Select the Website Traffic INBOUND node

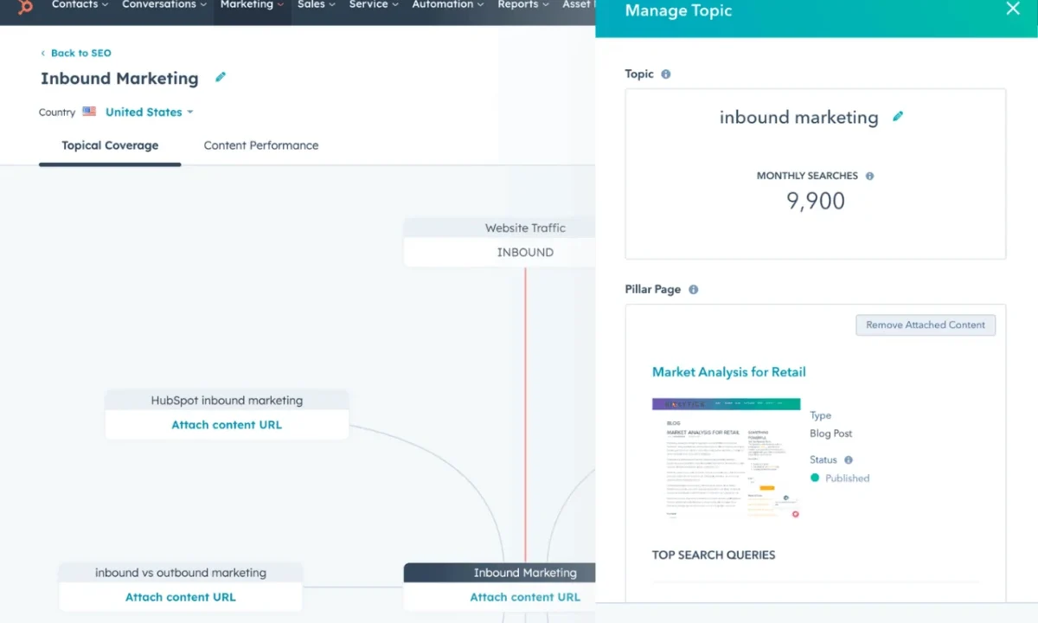point(500,241)
